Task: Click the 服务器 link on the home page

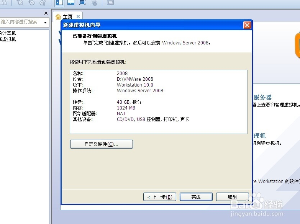Action: click(263, 97)
